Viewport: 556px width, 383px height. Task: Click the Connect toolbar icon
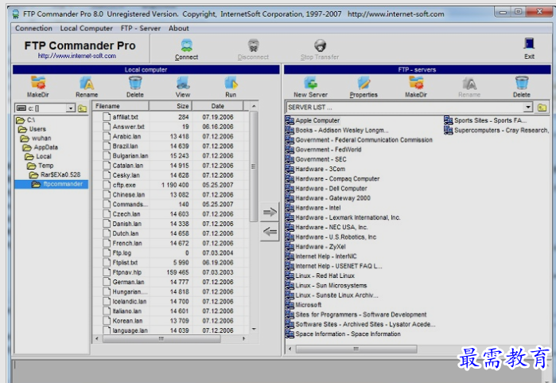point(186,45)
